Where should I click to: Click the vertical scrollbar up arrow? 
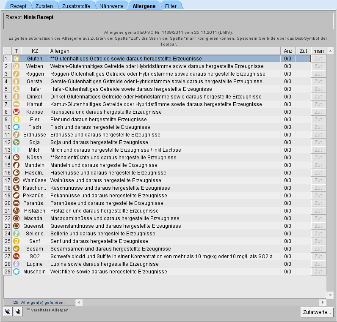point(330,51)
